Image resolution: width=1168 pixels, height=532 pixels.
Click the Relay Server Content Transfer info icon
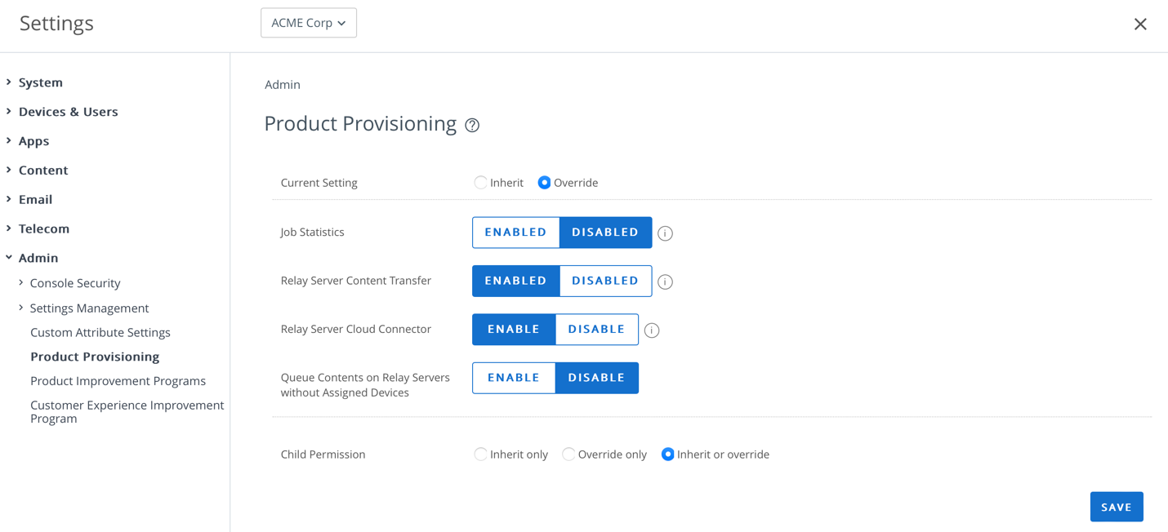tap(665, 282)
